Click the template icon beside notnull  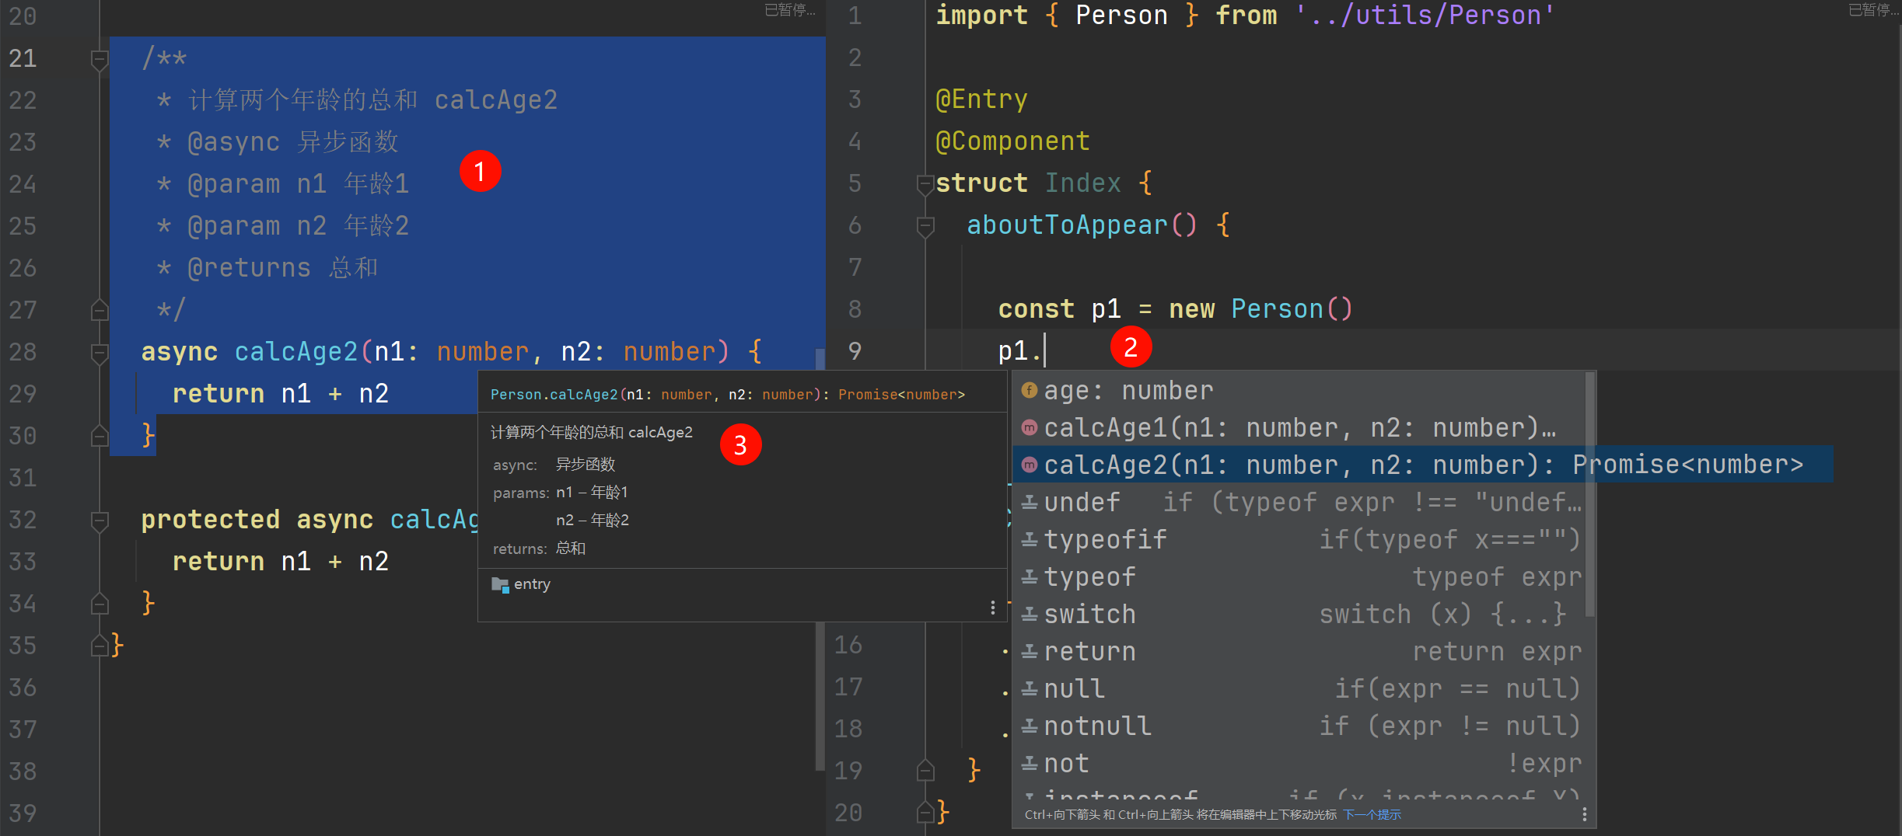pyautogui.click(x=1029, y=726)
